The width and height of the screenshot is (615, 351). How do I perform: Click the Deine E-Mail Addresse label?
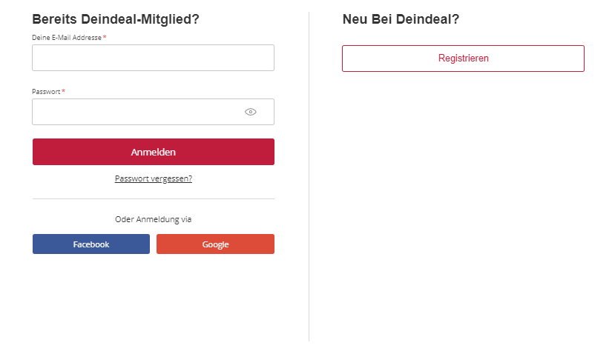pyautogui.click(x=67, y=37)
